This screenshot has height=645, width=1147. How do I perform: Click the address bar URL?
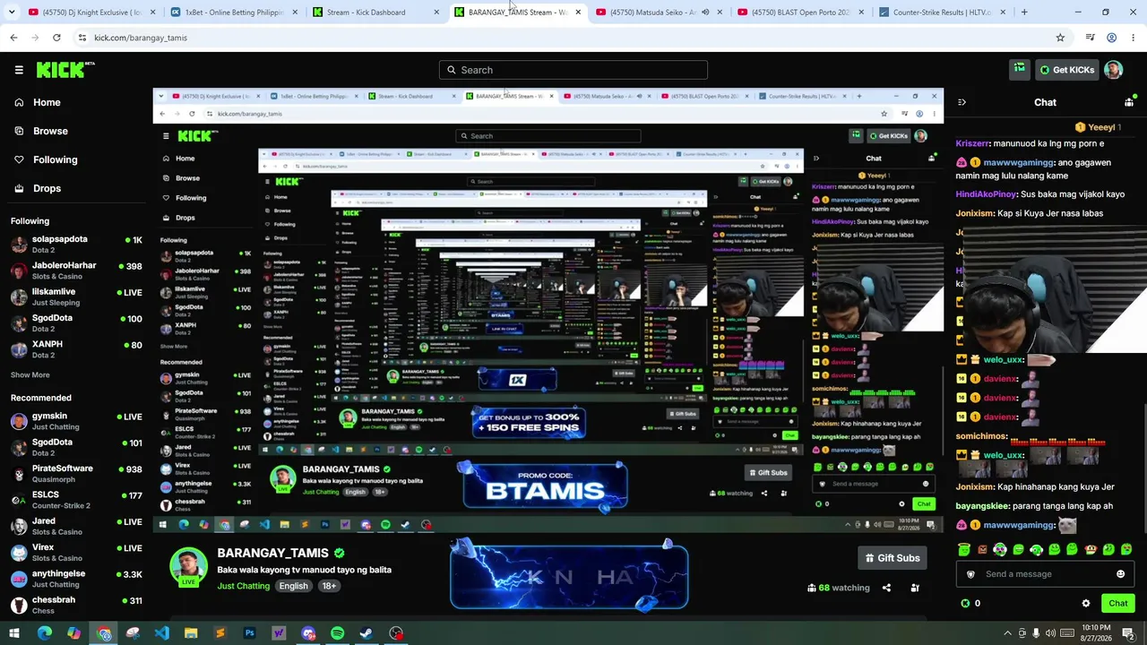click(x=141, y=38)
